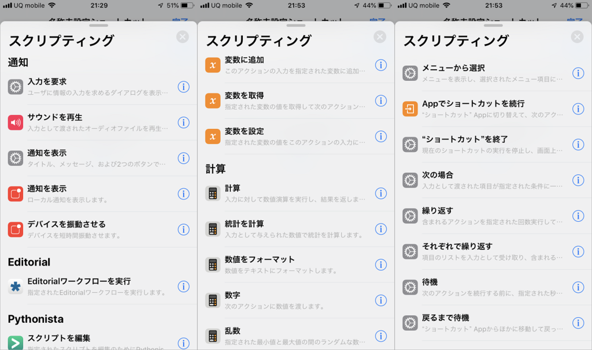View info for 乱数 action
The image size is (592, 350).
click(381, 336)
